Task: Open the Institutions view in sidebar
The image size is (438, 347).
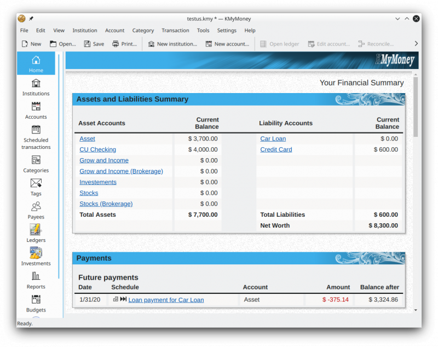Action: [36, 88]
